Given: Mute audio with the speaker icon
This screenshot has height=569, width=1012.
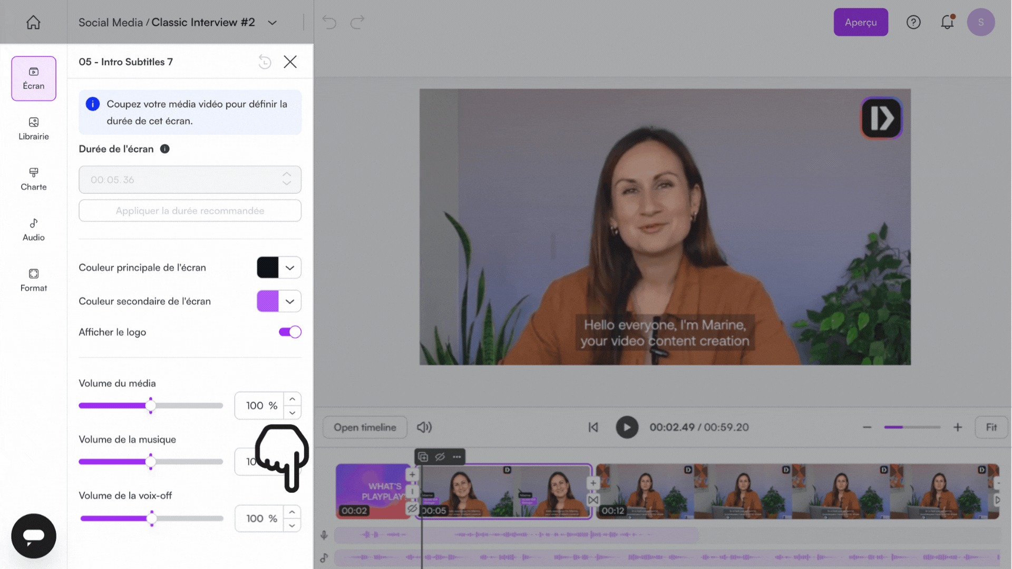Looking at the screenshot, I should 424,427.
